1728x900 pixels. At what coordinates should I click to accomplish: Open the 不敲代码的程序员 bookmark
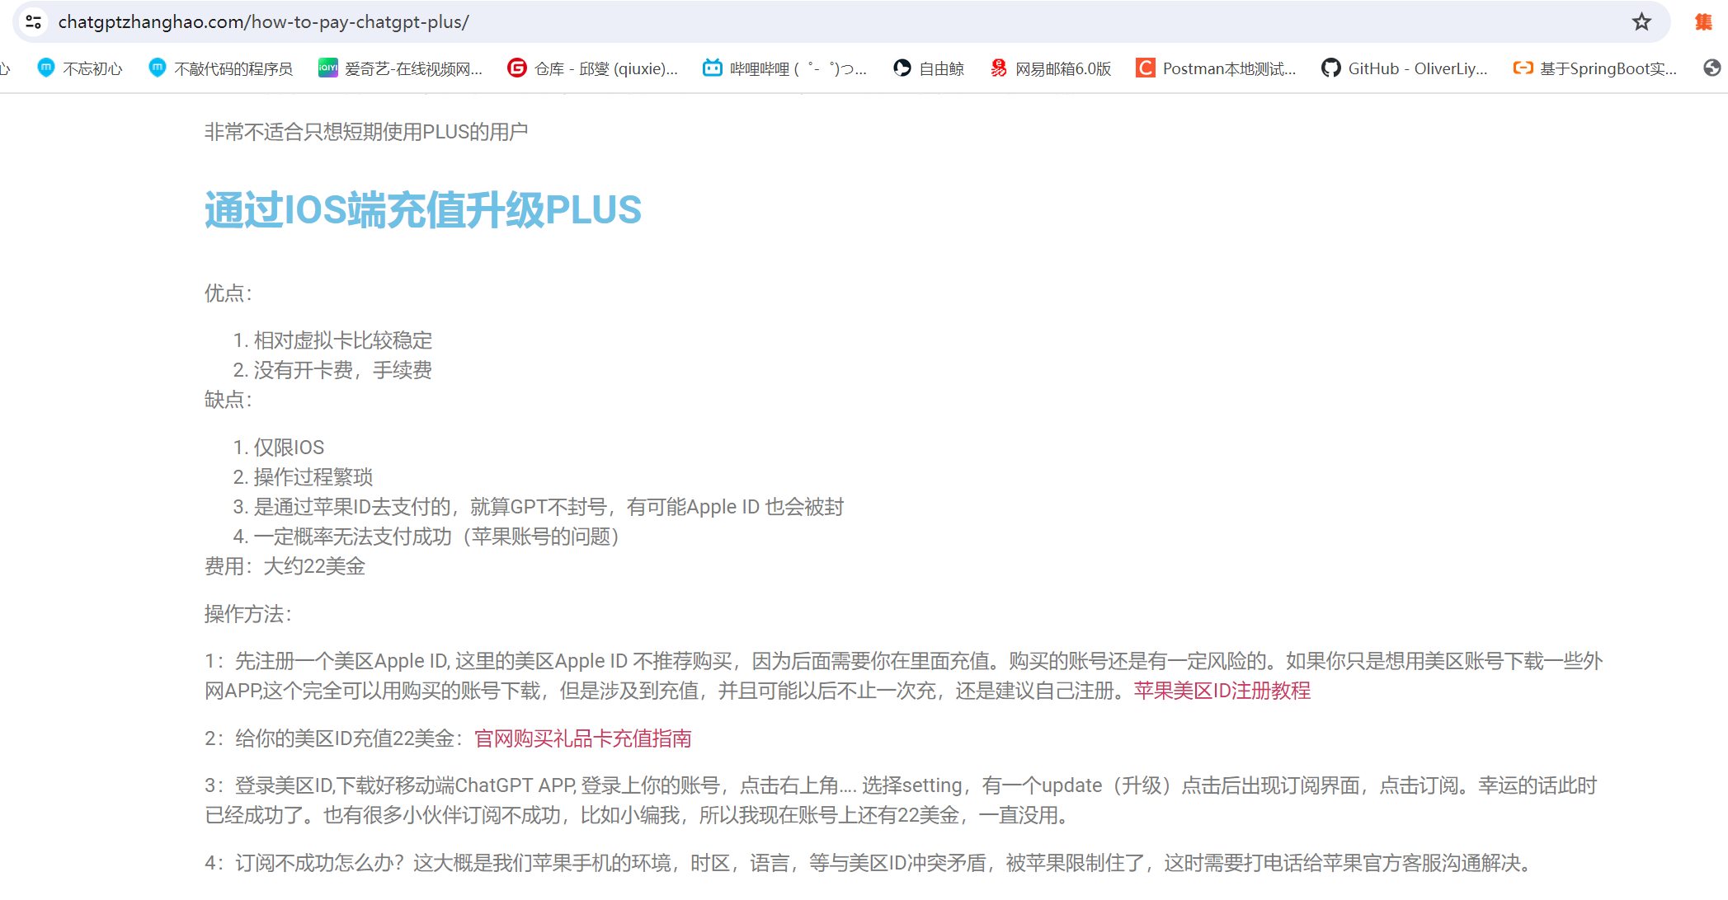click(x=220, y=68)
